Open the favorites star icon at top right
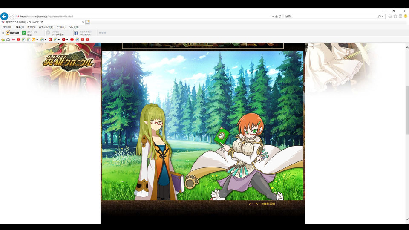 (395, 16)
